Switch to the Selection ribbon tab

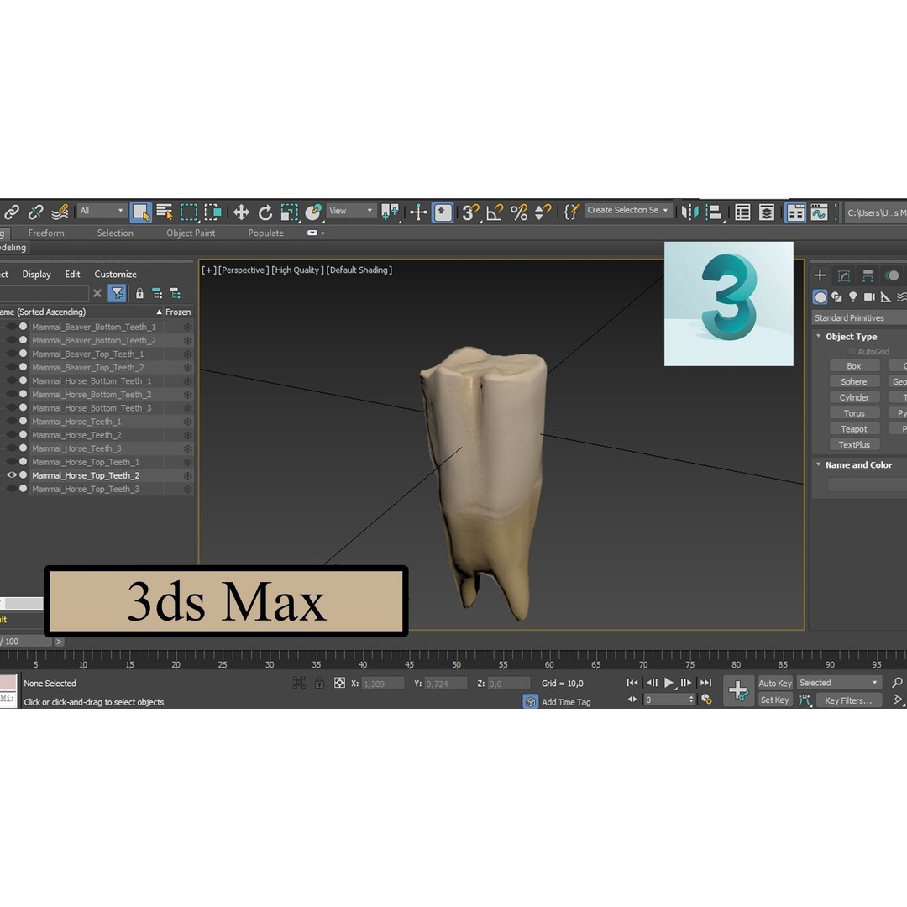click(x=115, y=233)
